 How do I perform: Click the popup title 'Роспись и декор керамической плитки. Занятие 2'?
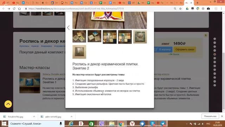click(105, 66)
